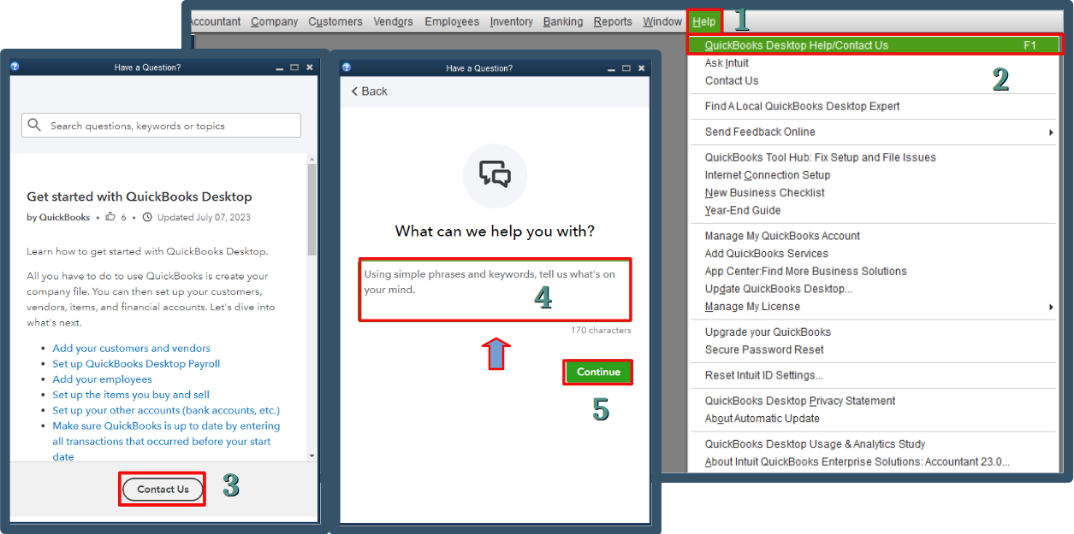Select QuickBooks Tool Hub: Fix Setup entry
Viewport: 1074px width, 534px height.
click(820, 157)
